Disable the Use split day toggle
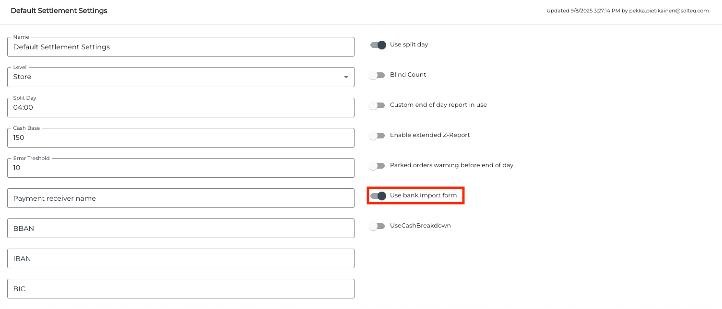 378,45
